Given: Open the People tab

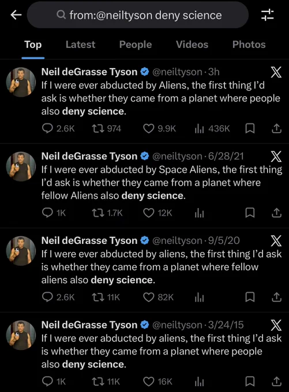Looking at the screenshot, I should [x=136, y=44].
